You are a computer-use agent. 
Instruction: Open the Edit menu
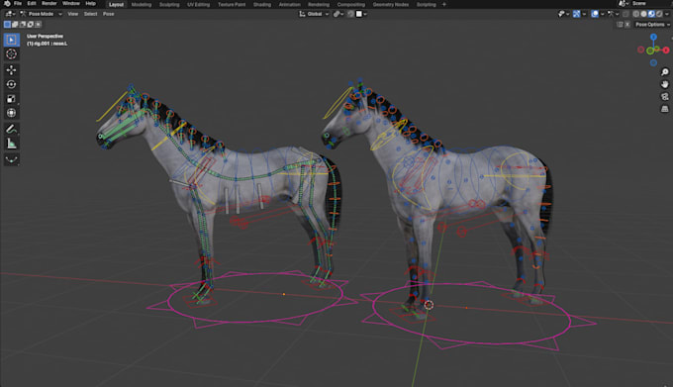click(32, 3)
